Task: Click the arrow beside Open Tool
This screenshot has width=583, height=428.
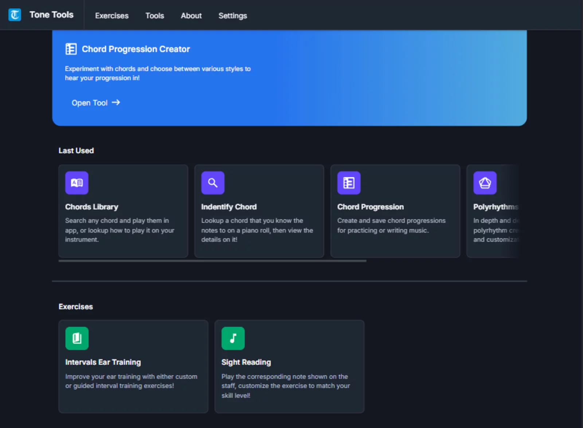Action: pos(116,103)
